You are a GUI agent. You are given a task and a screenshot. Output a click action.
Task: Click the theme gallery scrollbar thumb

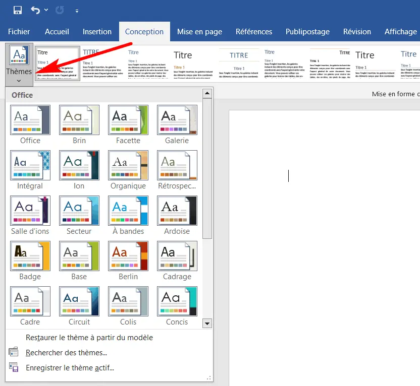(x=207, y=168)
